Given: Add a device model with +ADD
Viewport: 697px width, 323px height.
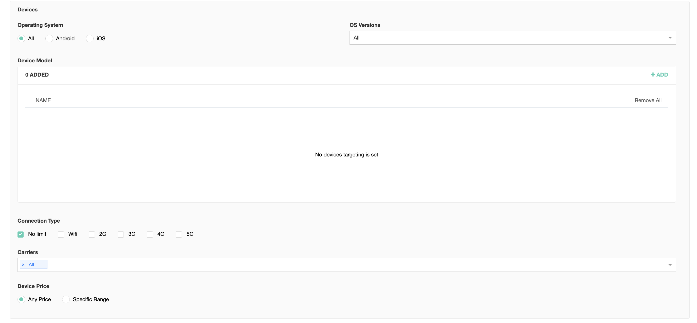Looking at the screenshot, I should tap(659, 75).
